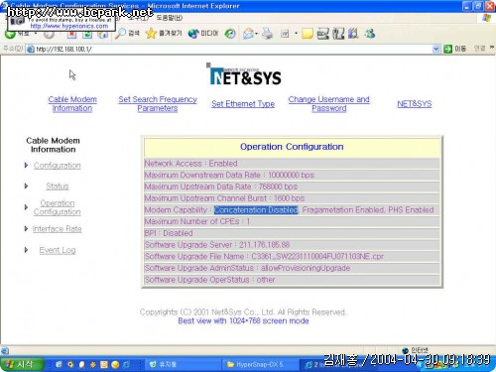Click the green Go arrow button

[x=447, y=49]
